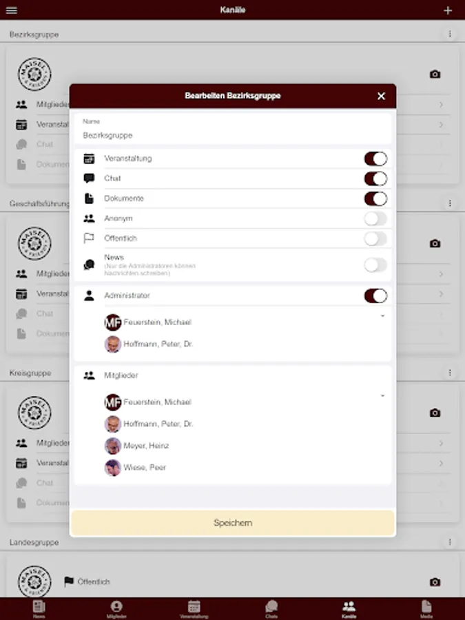Go to the Chats bottom tab

[271, 610]
